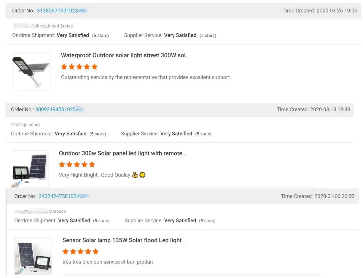The image size is (363, 278).
Task: Click the 'Outstanding service by the representative' review
Action: click(x=146, y=77)
